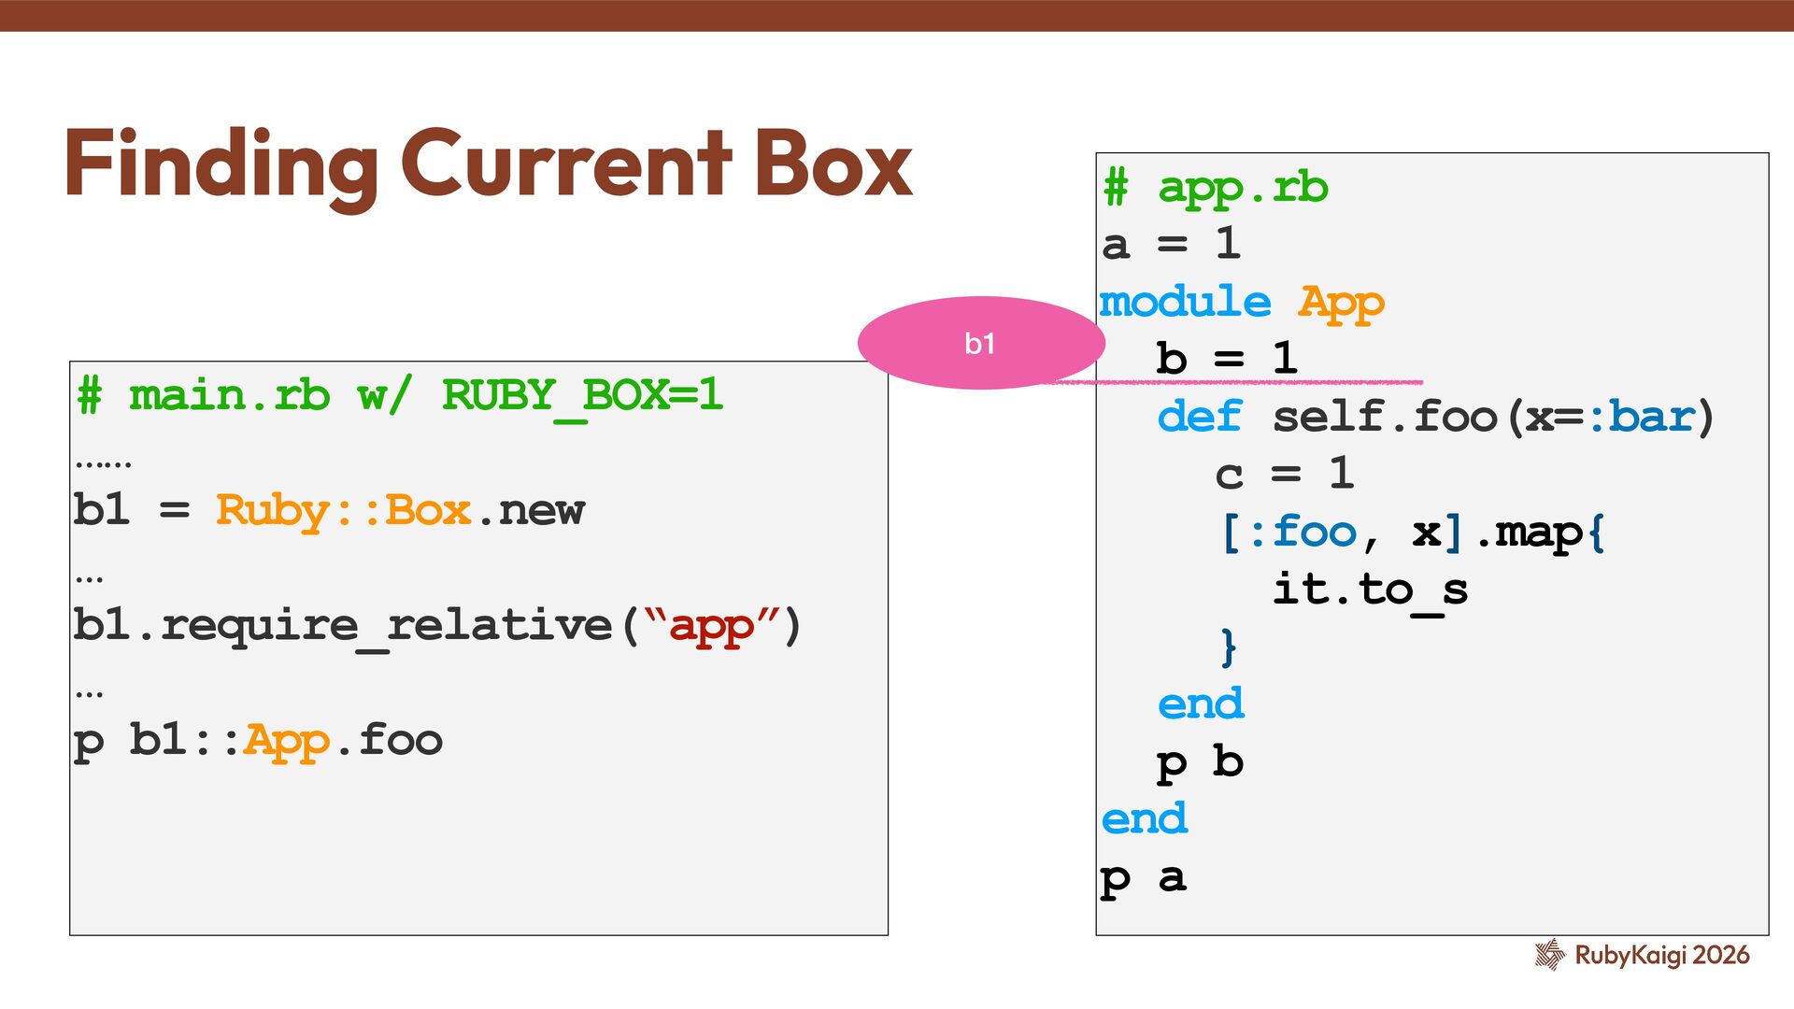This screenshot has width=1794, height=1009.
Task: Click the a = 1 line
Action: pos(1172,245)
